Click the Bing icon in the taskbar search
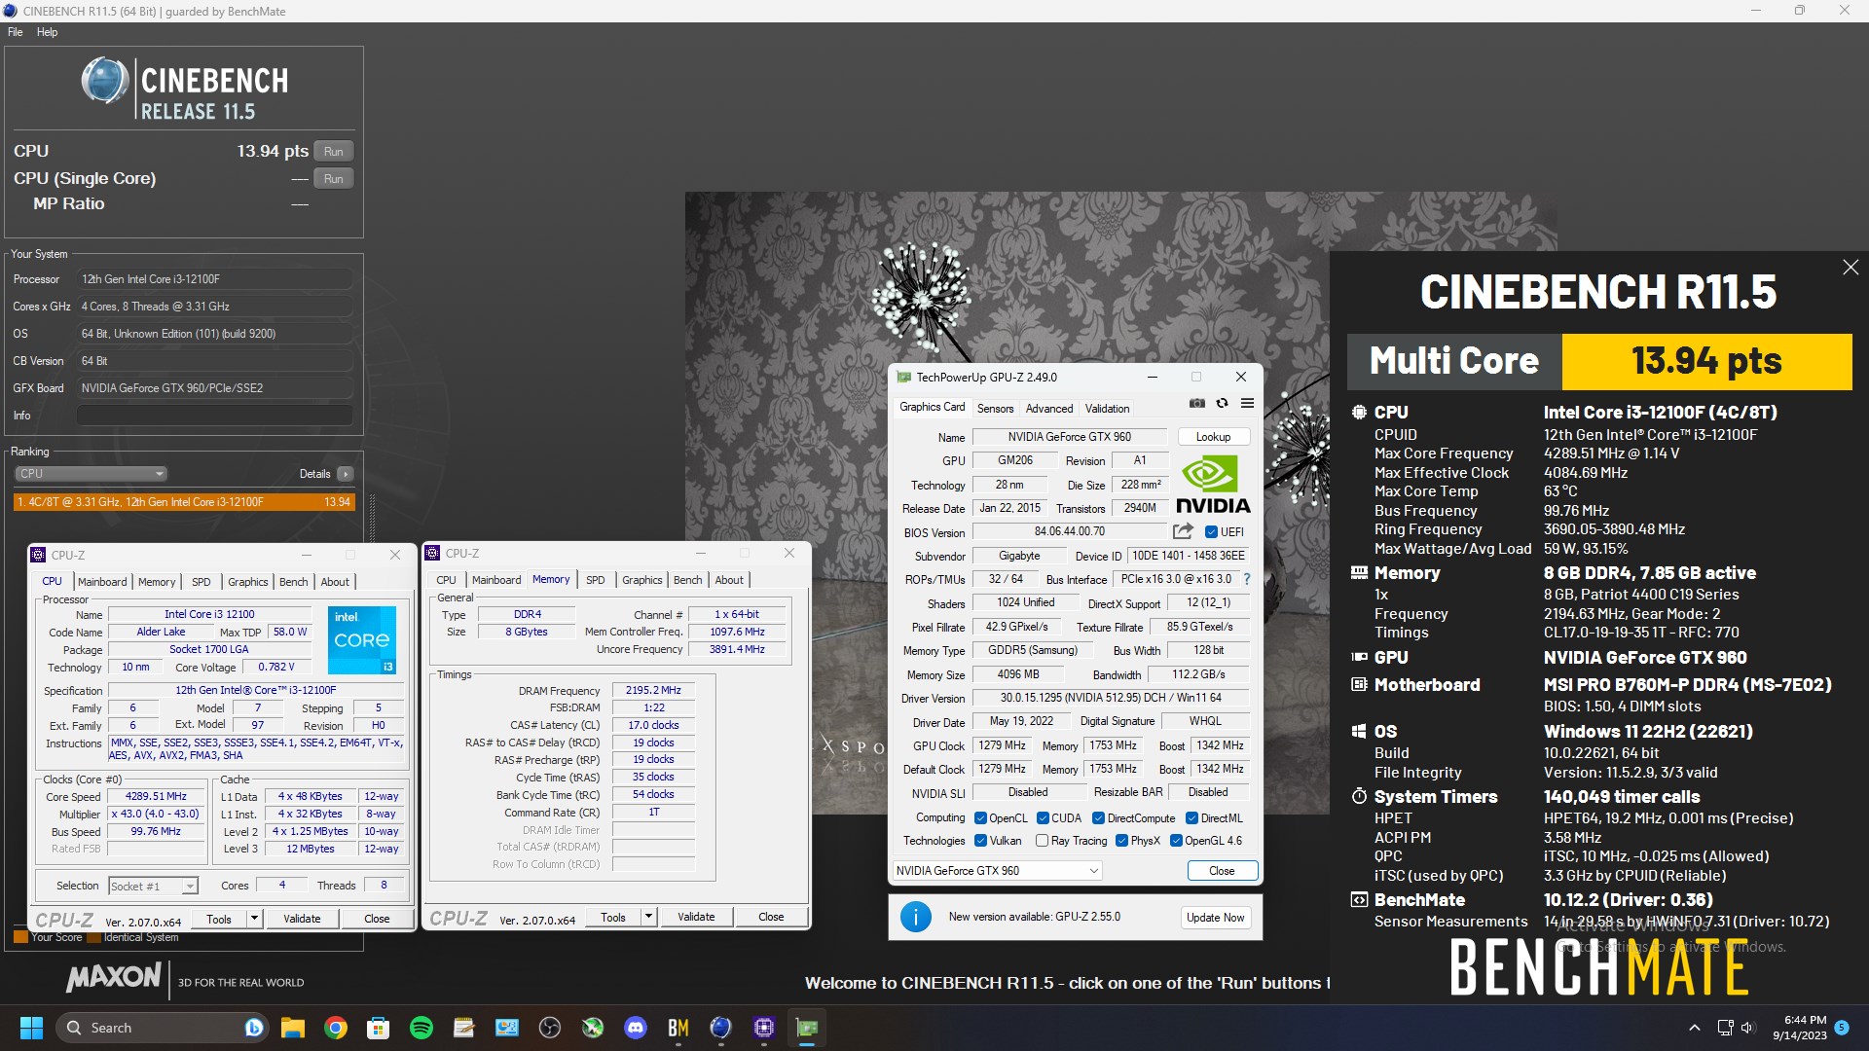 254,1028
